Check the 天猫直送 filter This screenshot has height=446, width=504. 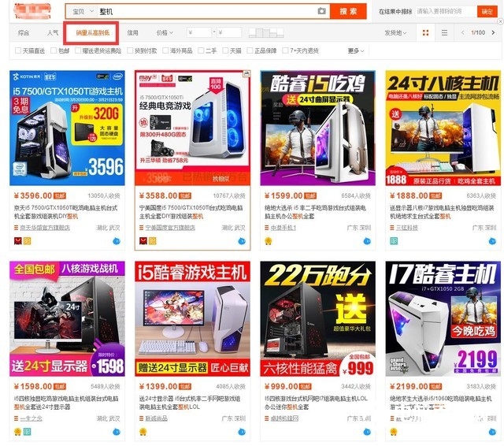(x=18, y=50)
